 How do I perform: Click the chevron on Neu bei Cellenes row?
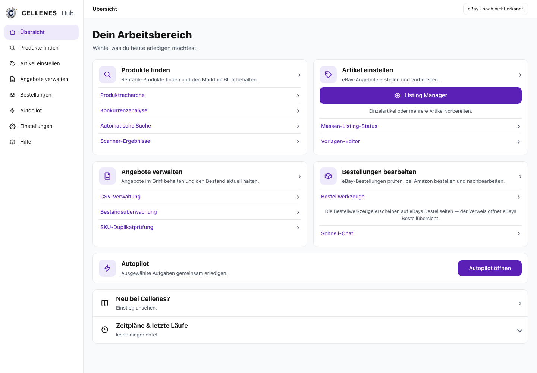coord(520,303)
